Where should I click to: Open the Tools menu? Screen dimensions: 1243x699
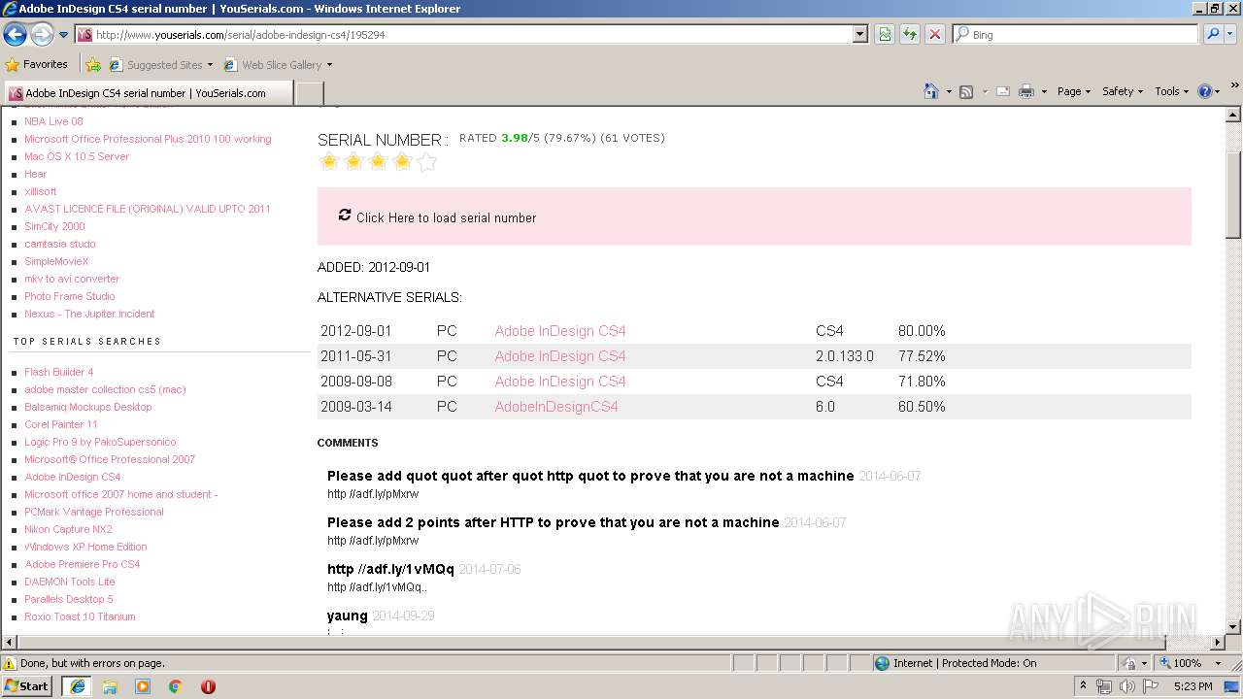pos(1172,91)
